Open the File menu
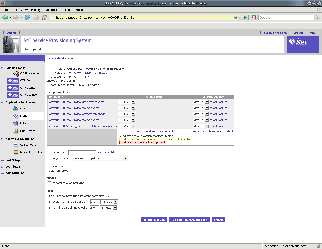 click(5, 10)
